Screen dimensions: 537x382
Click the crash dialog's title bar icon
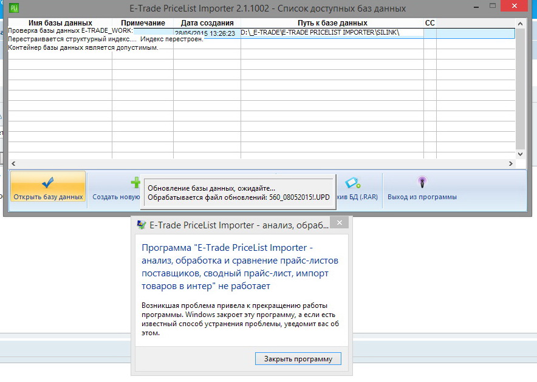(x=141, y=225)
